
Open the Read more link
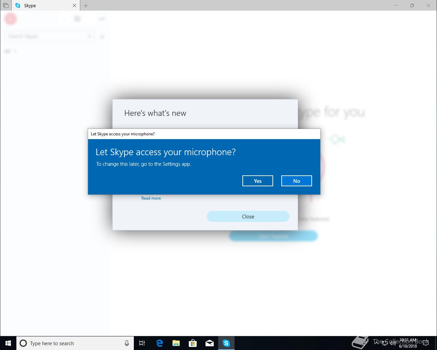point(151,198)
